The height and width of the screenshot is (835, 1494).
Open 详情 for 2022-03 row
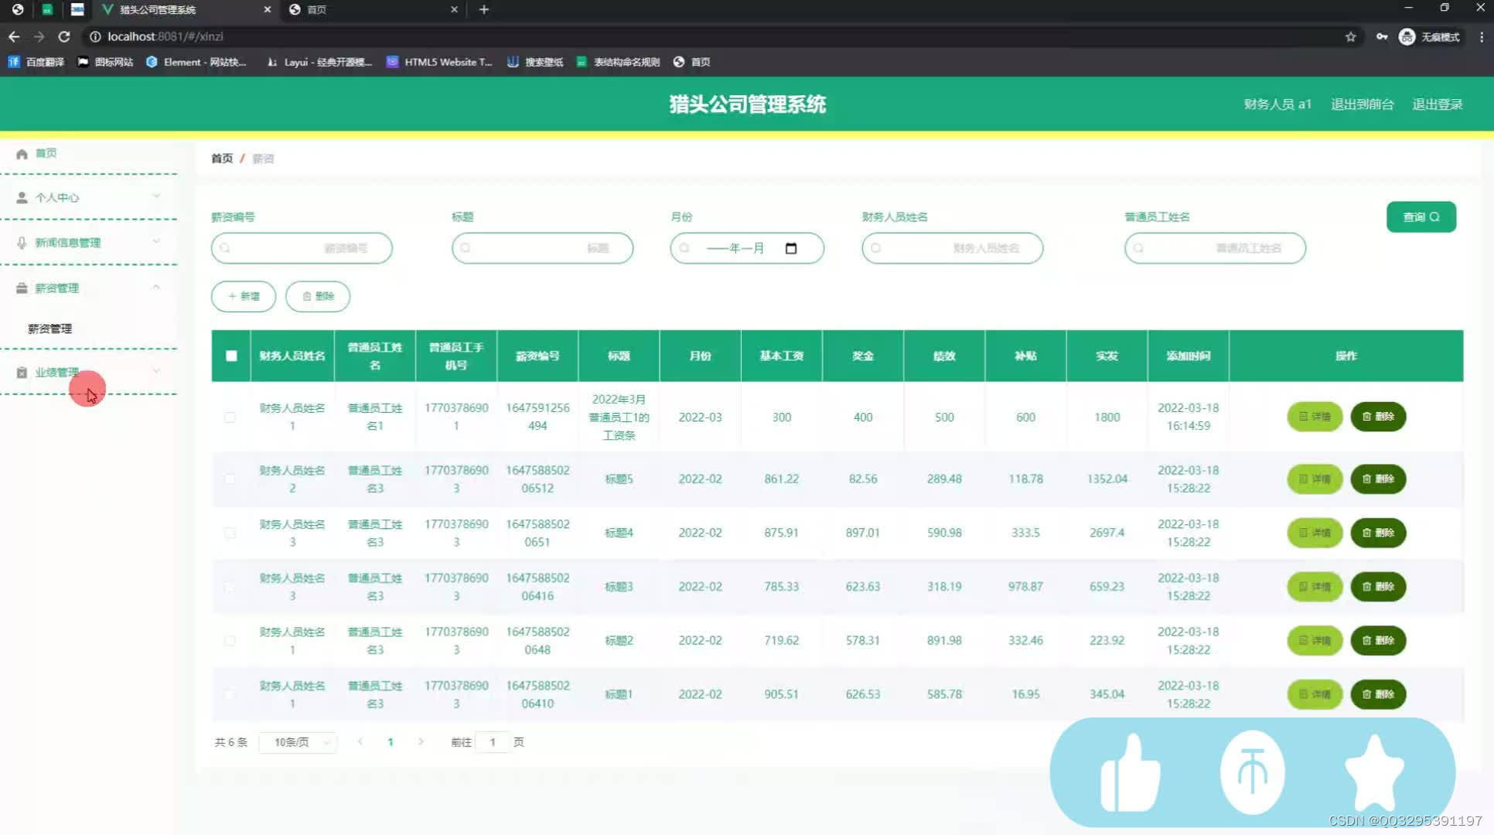(1315, 417)
